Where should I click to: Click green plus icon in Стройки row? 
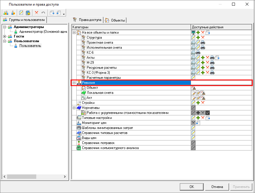click(x=198, y=103)
